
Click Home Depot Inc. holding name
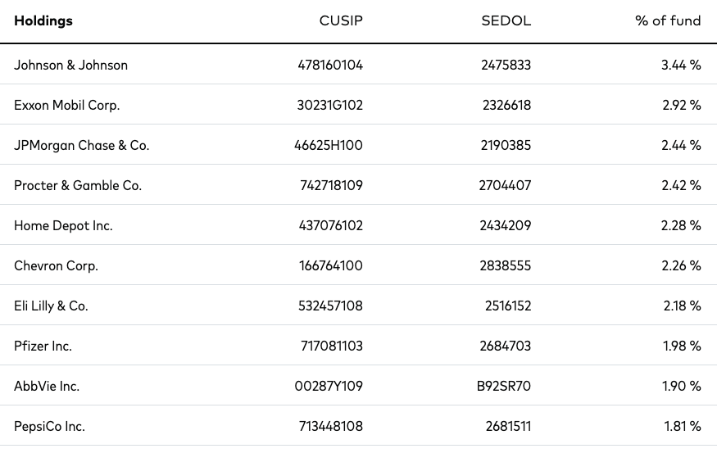(63, 226)
